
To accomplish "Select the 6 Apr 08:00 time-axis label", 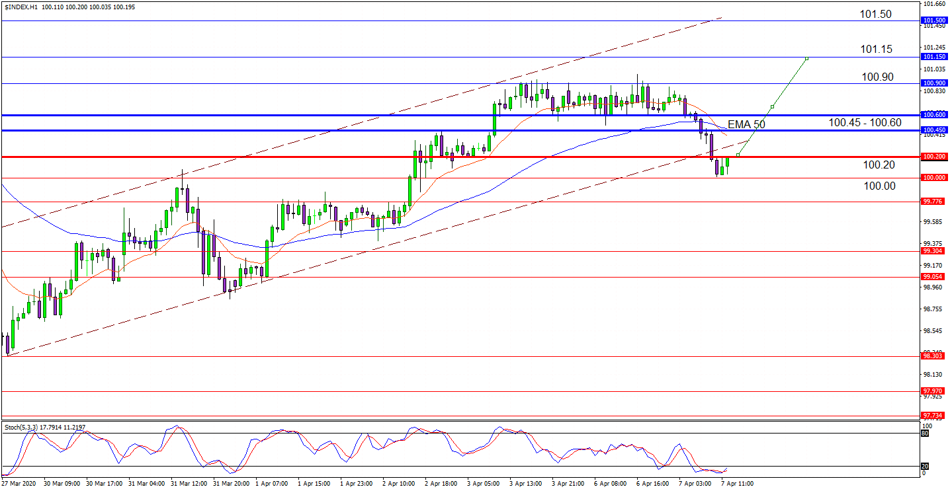I will [611, 484].
